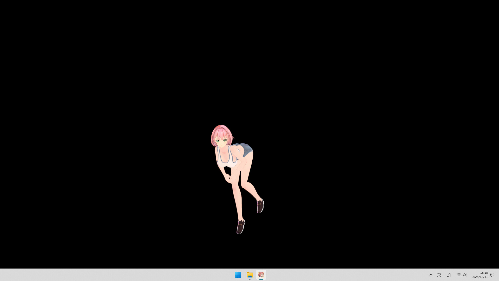Launch File Explorer from the taskbar
499x281 pixels.
(x=249, y=274)
